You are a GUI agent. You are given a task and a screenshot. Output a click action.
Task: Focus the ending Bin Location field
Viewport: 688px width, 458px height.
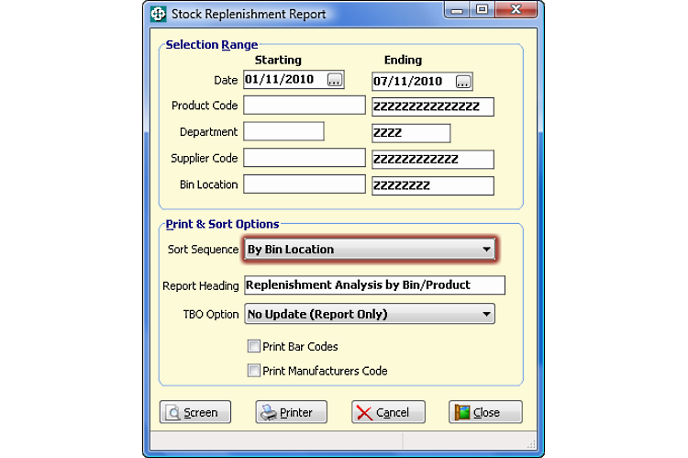click(433, 185)
